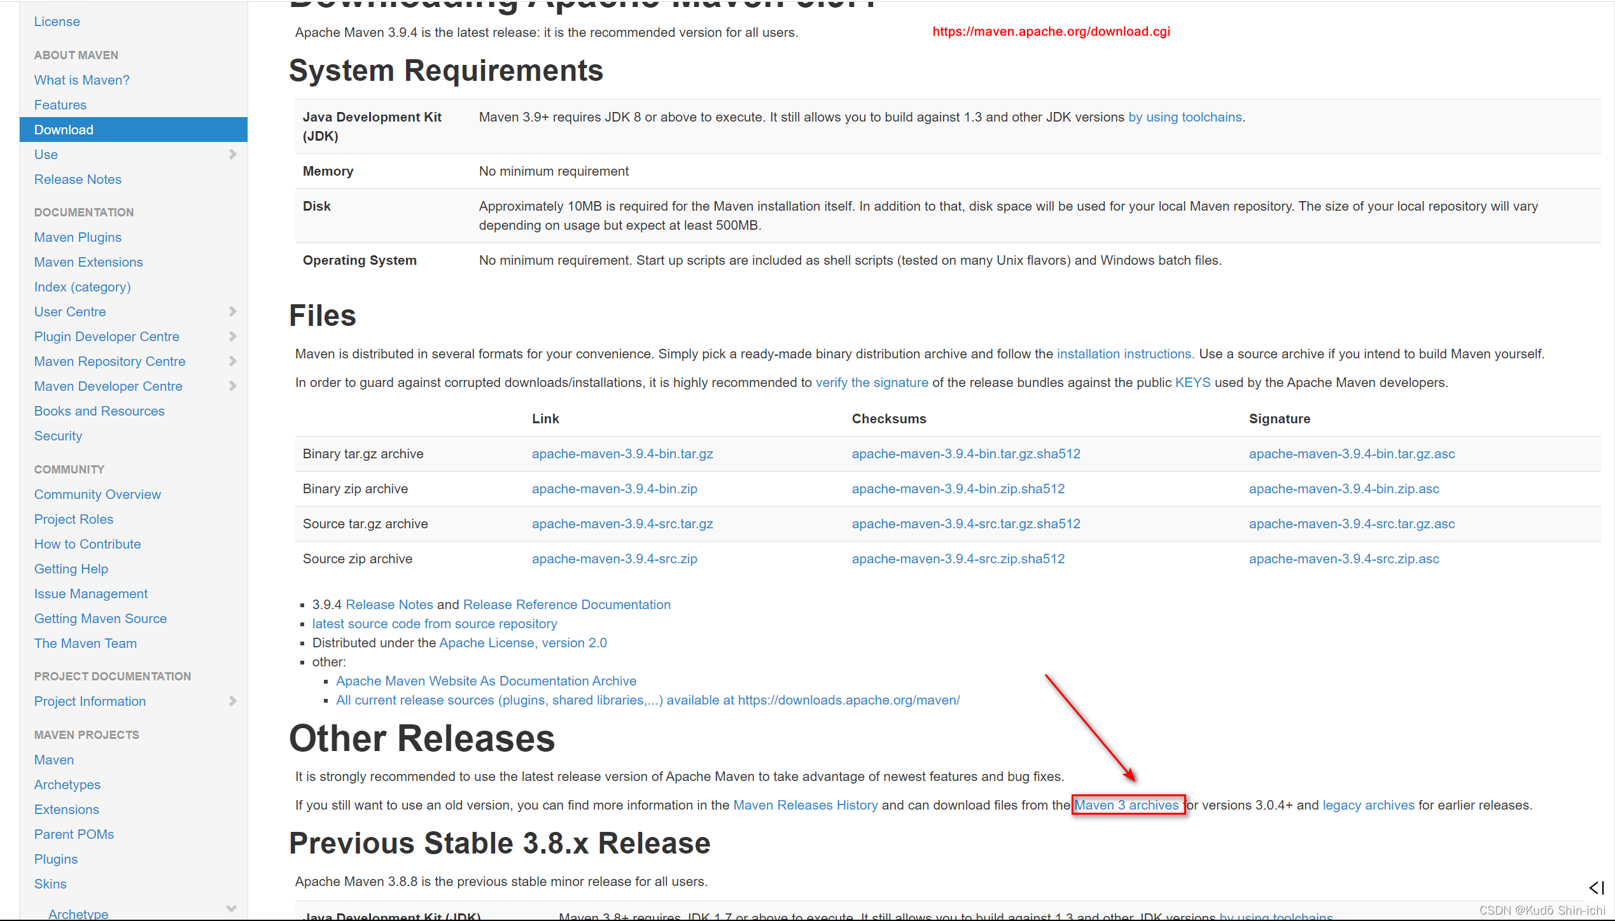Open 3.9.4 Release Notes bullet link

389,605
